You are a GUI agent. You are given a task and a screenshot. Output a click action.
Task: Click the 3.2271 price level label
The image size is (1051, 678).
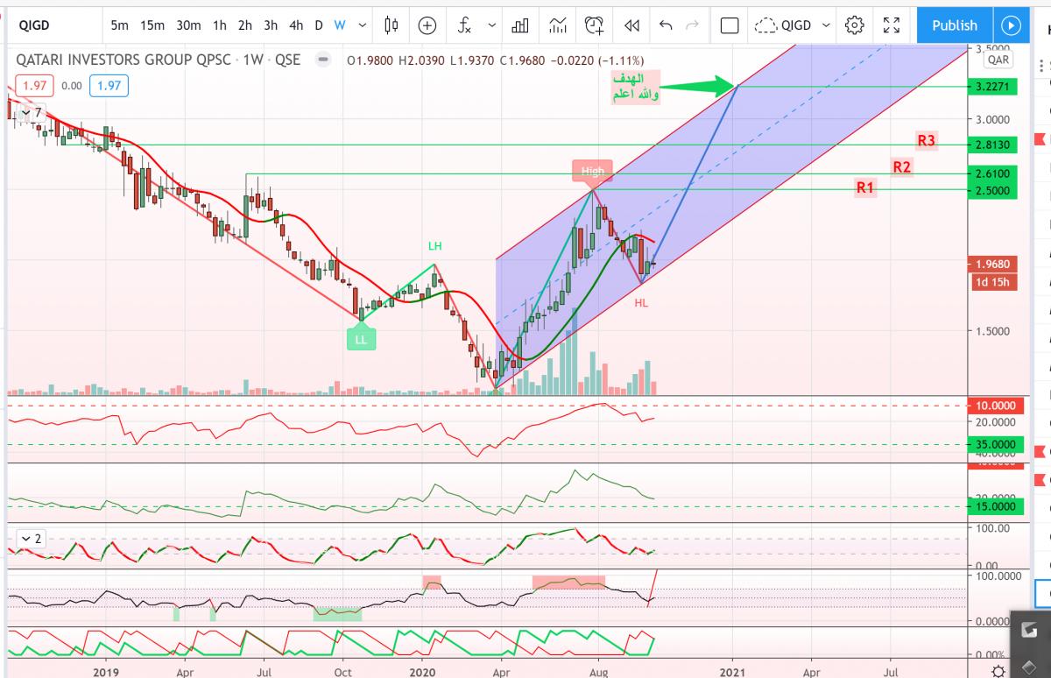[992, 87]
